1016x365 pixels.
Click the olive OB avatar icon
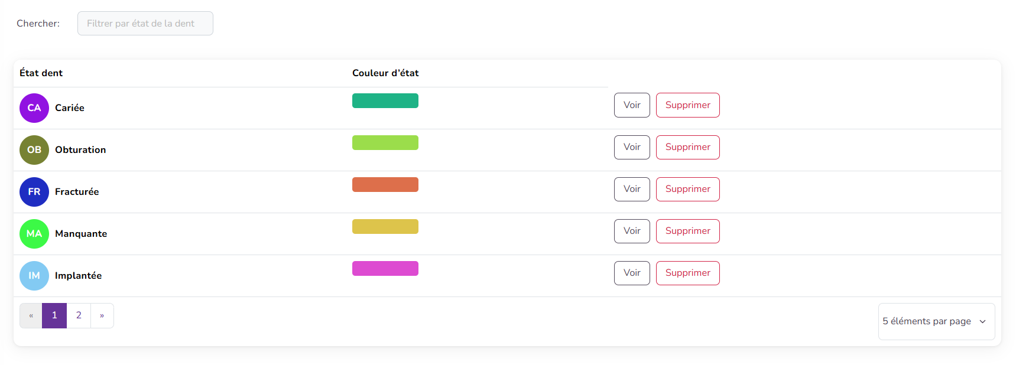point(34,150)
